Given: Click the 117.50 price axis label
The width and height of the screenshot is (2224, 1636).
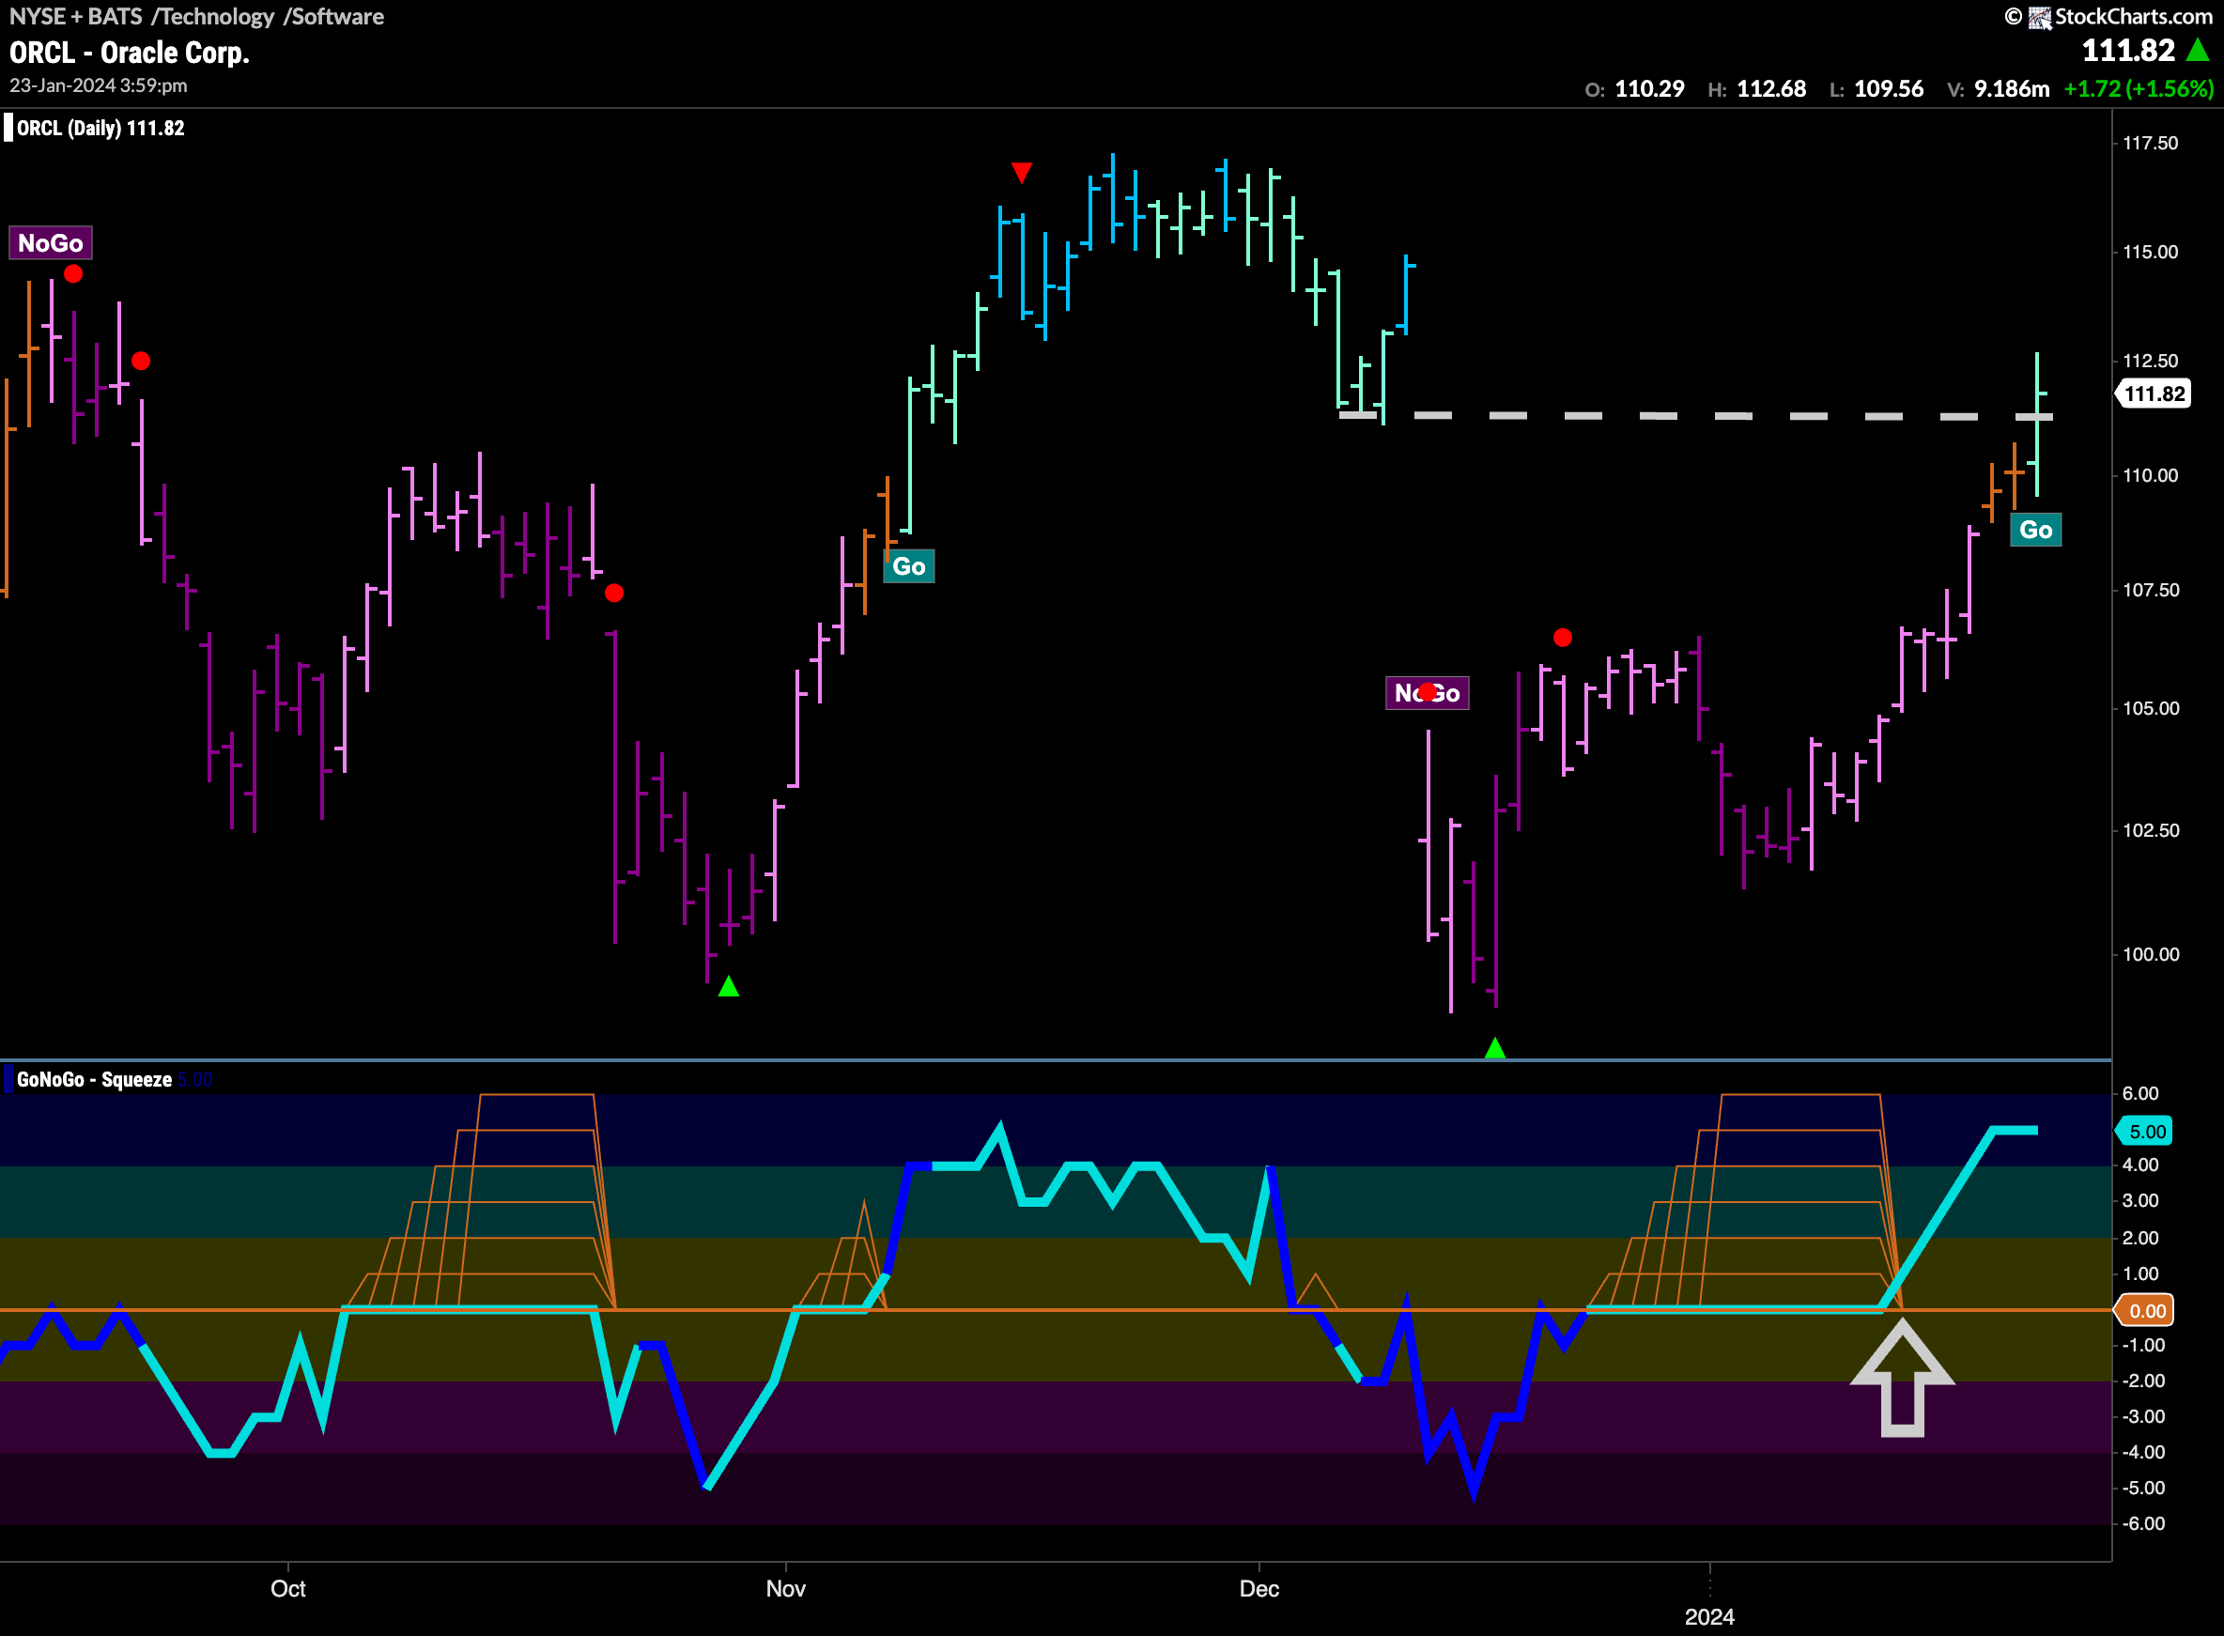Looking at the screenshot, I should point(2150,144).
